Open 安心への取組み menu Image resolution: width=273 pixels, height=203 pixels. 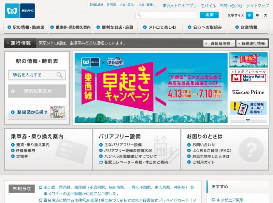click(x=204, y=27)
